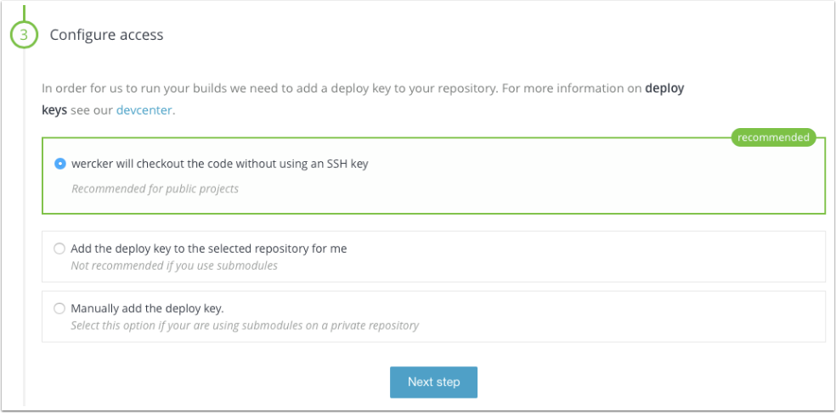
Task: Select the 'Manually add the deploy key' radio
Action: coord(59,308)
